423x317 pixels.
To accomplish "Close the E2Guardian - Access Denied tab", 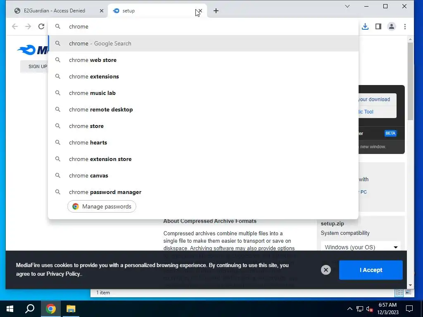I will coord(102,11).
